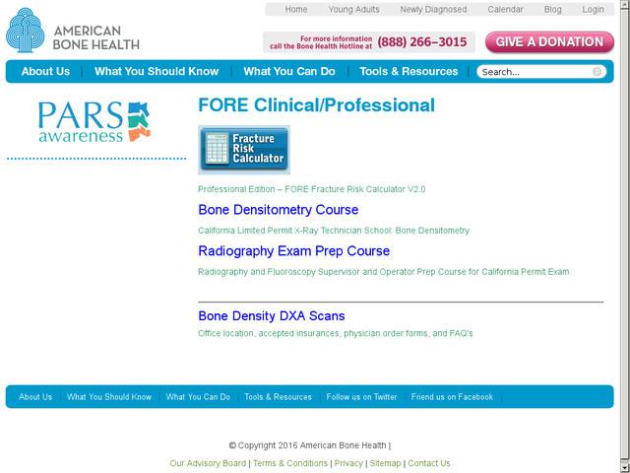Open the Privacy link
The height and width of the screenshot is (473, 630).
tap(348, 463)
